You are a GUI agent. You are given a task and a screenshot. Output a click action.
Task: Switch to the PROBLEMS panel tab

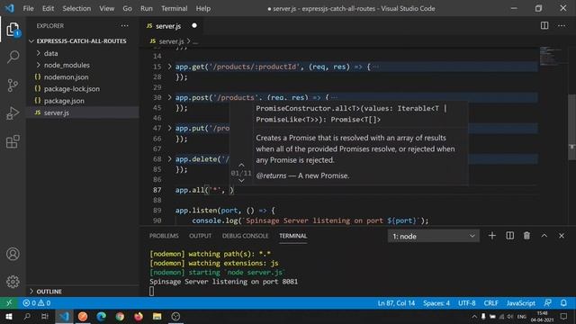[x=164, y=236]
